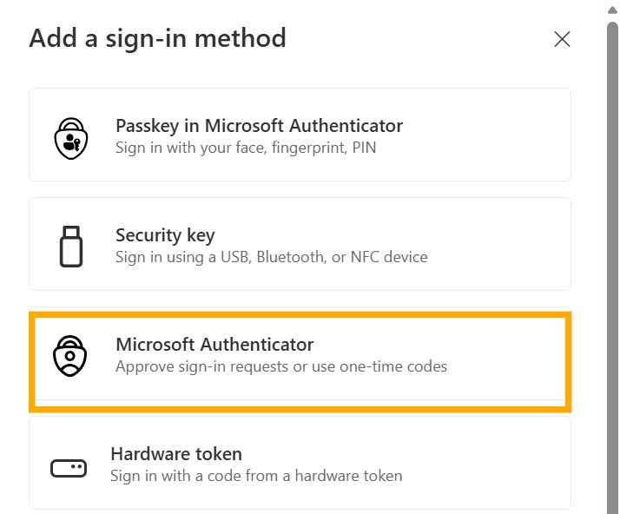Click 'Sign in with a code from a hardware token'

click(256, 476)
